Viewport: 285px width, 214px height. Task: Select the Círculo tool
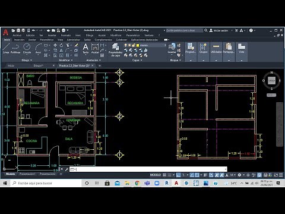tap(27, 48)
